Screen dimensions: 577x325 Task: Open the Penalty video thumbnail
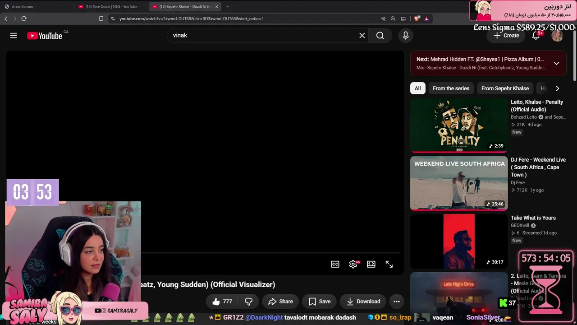[x=459, y=125]
